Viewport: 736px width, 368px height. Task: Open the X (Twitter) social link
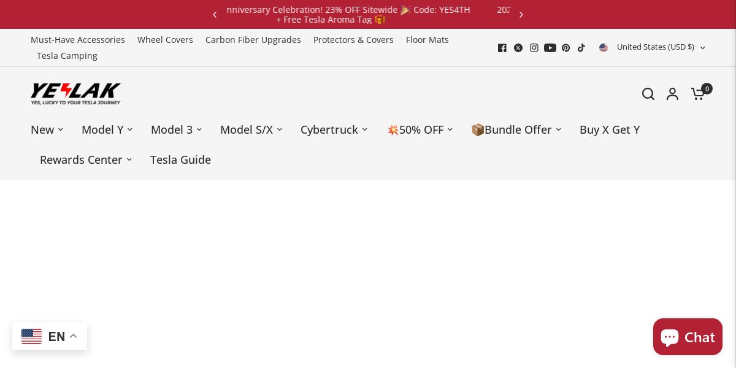pos(518,48)
